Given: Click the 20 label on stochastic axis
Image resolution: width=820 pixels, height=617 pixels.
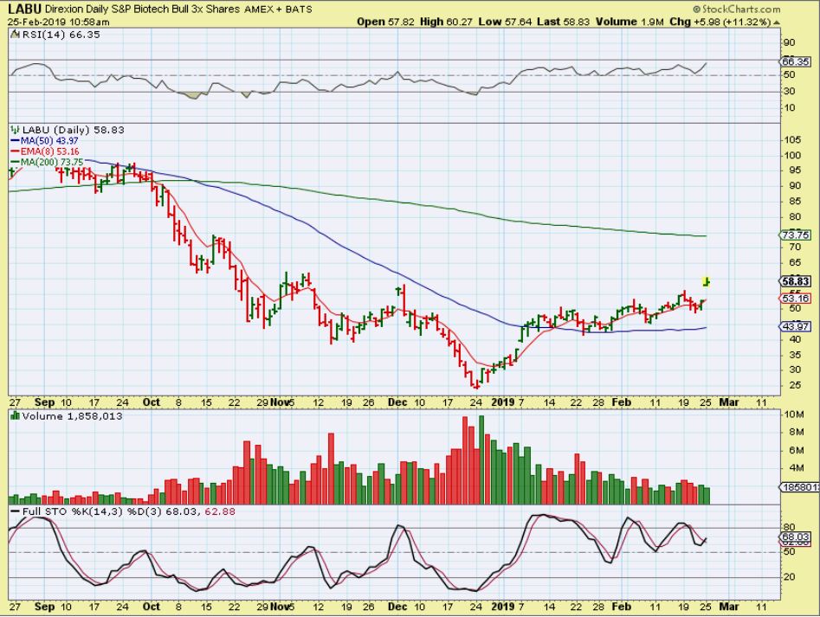Looking at the screenshot, I should click(x=789, y=577).
